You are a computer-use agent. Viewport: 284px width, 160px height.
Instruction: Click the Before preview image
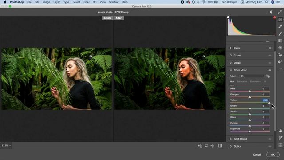pyautogui.click(x=57, y=79)
